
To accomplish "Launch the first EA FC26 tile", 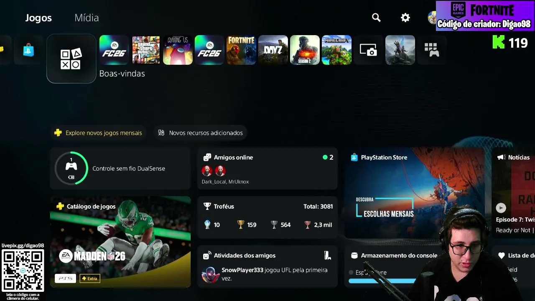I will pos(114,50).
